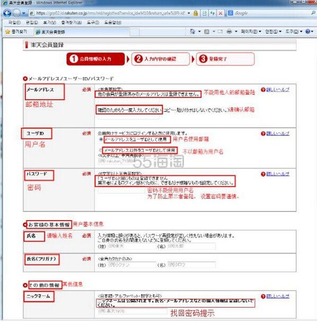Click the Refresh arrows icon
The height and width of the screenshot is (322, 317).
(213, 13)
